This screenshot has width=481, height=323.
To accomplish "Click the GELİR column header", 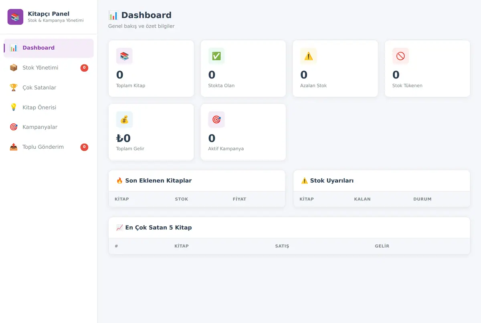I will pyautogui.click(x=382, y=246).
